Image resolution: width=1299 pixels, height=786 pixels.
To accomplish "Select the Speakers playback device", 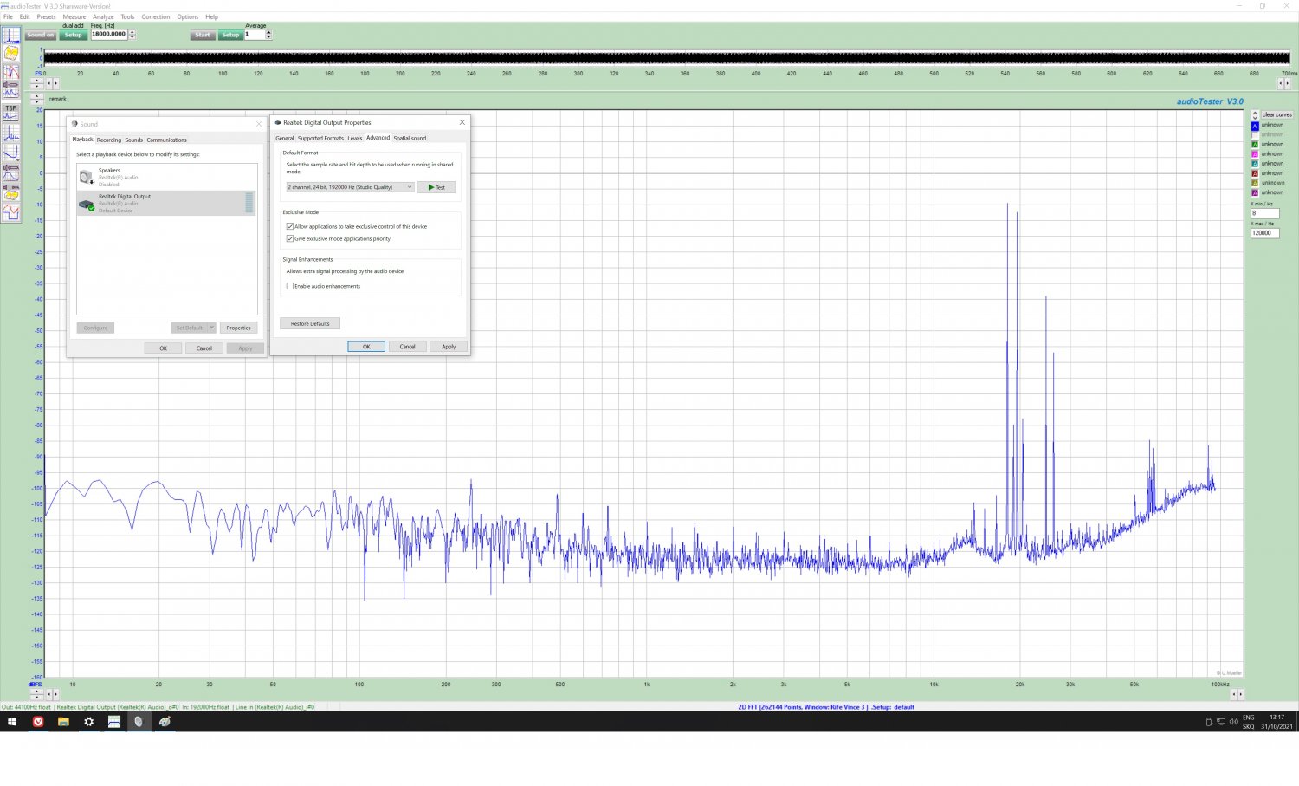I will [166, 177].
